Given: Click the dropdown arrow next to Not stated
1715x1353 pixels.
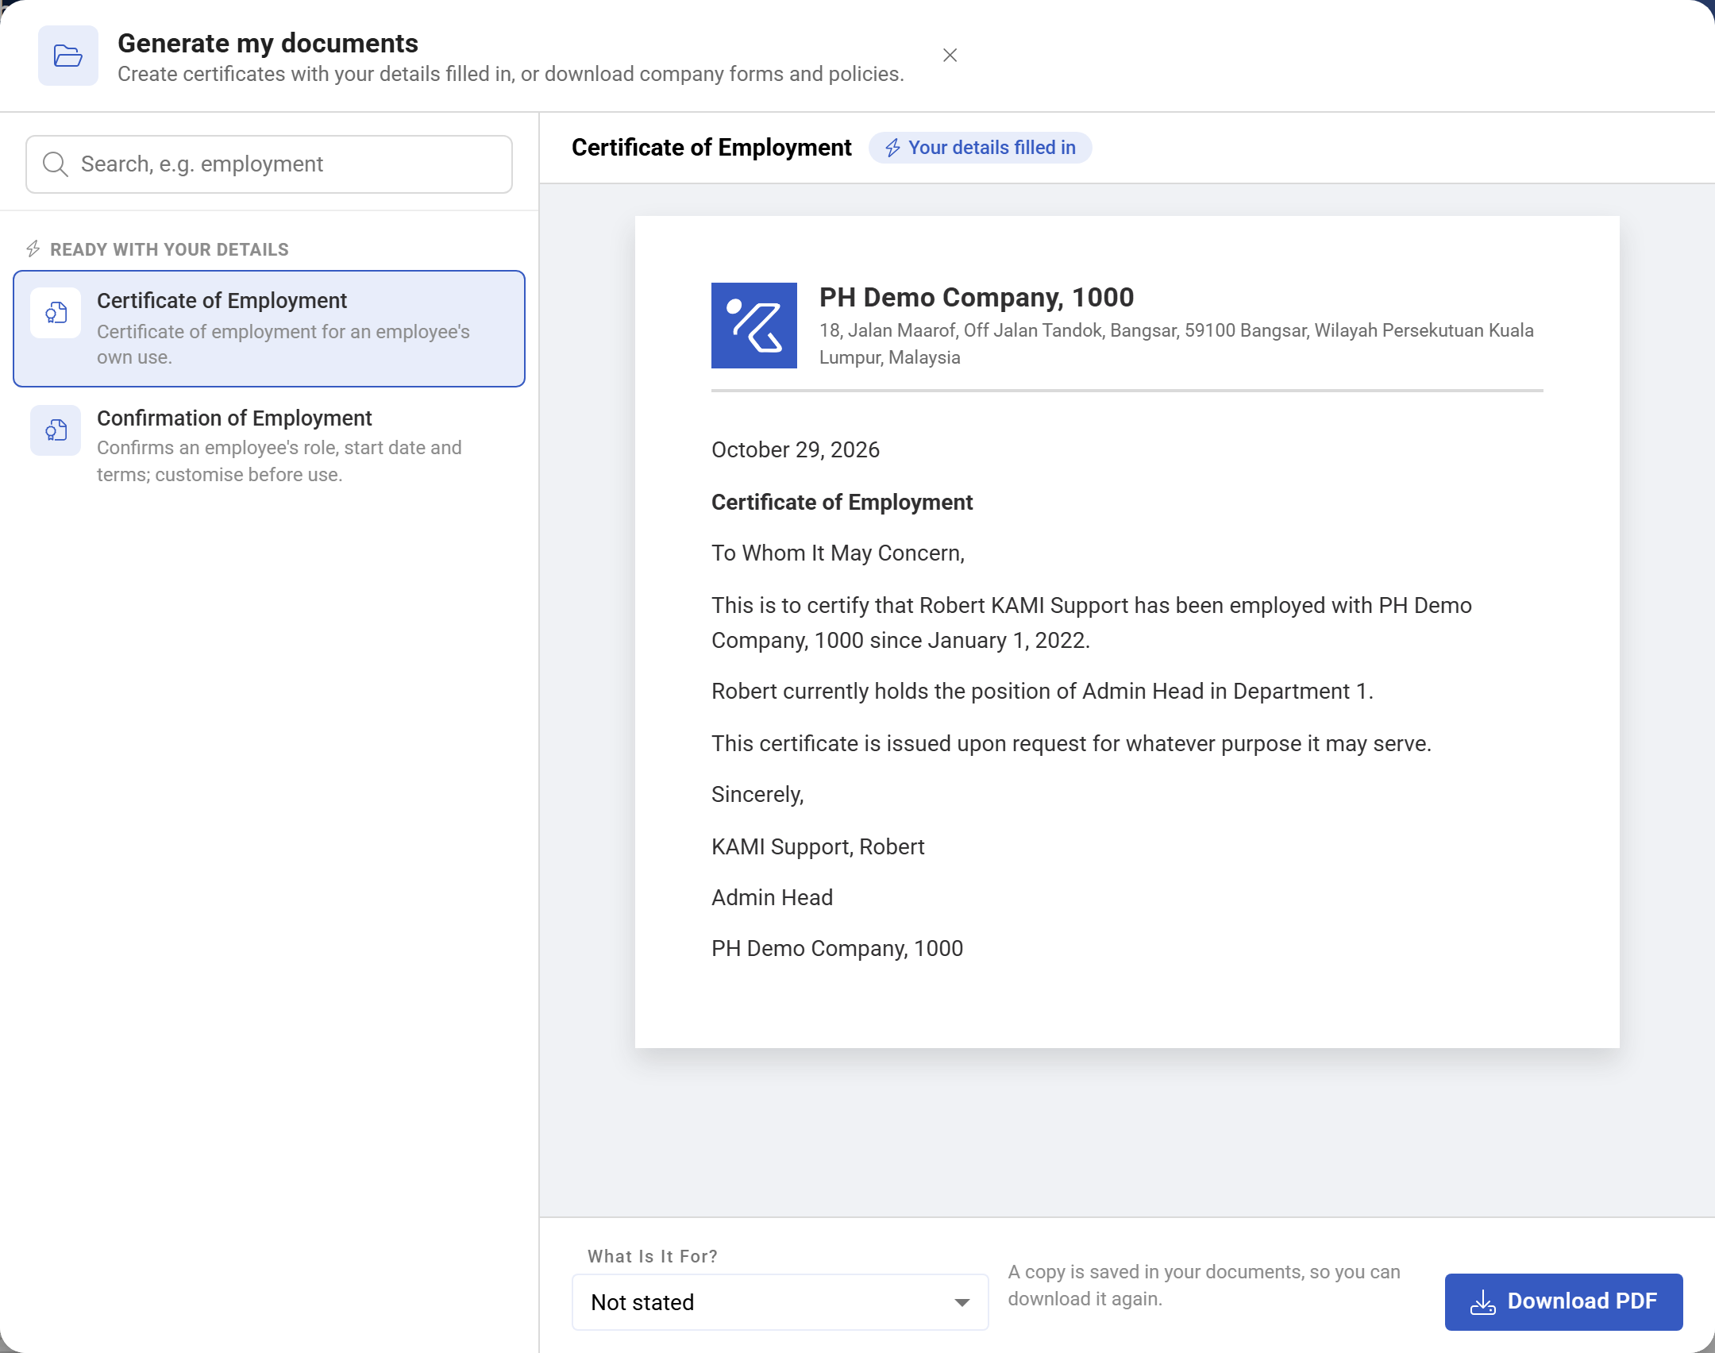Looking at the screenshot, I should [962, 1303].
